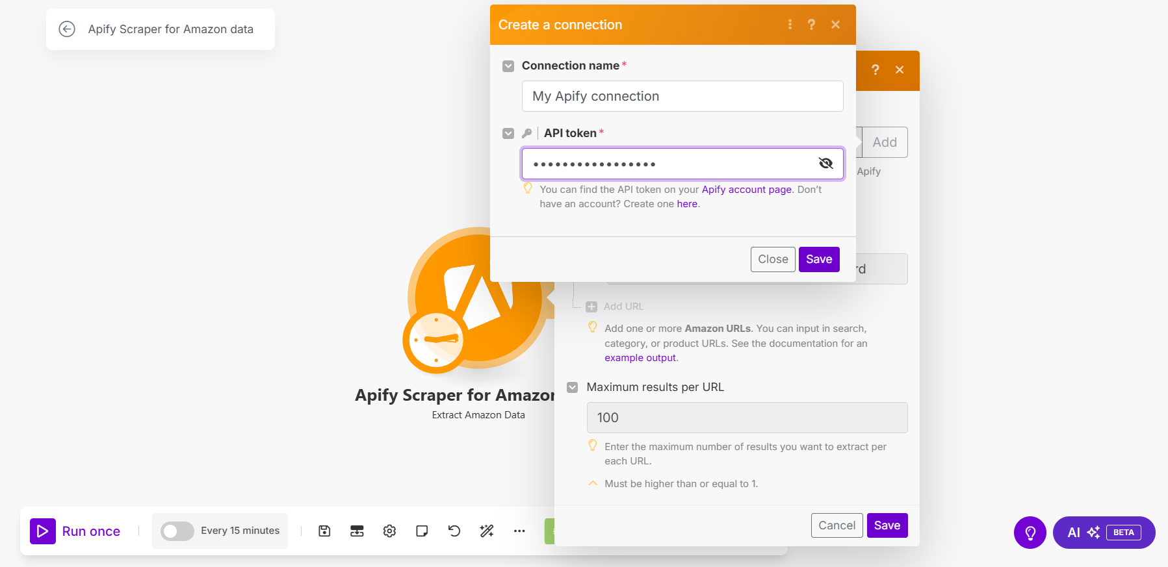Save the new Apify connection
The image size is (1168, 567).
(818, 259)
